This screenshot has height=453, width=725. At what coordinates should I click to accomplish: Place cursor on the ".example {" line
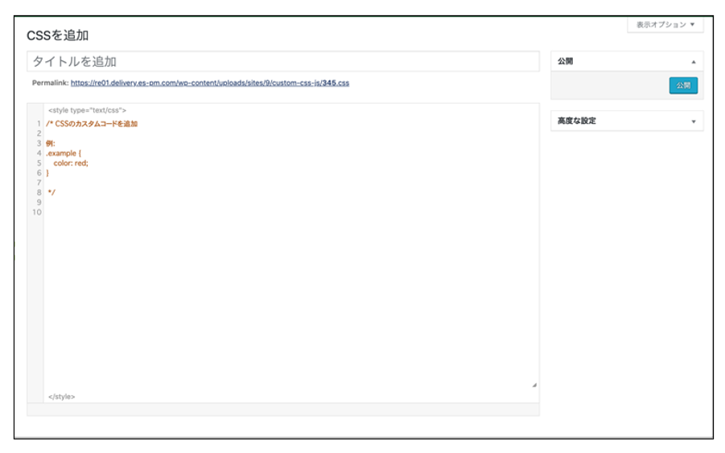point(64,153)
